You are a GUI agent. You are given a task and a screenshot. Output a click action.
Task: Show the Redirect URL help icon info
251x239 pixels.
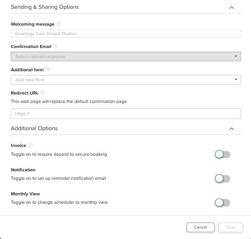[43, 93]
